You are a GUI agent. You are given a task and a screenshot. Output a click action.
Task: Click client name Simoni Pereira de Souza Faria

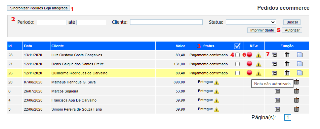77,109
